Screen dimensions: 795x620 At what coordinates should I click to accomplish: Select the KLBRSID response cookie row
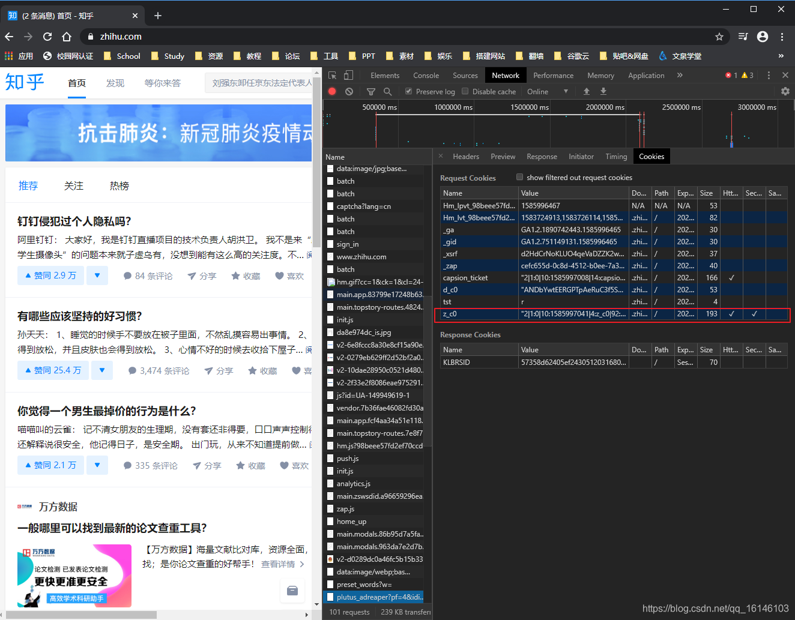tap(612, 363)
